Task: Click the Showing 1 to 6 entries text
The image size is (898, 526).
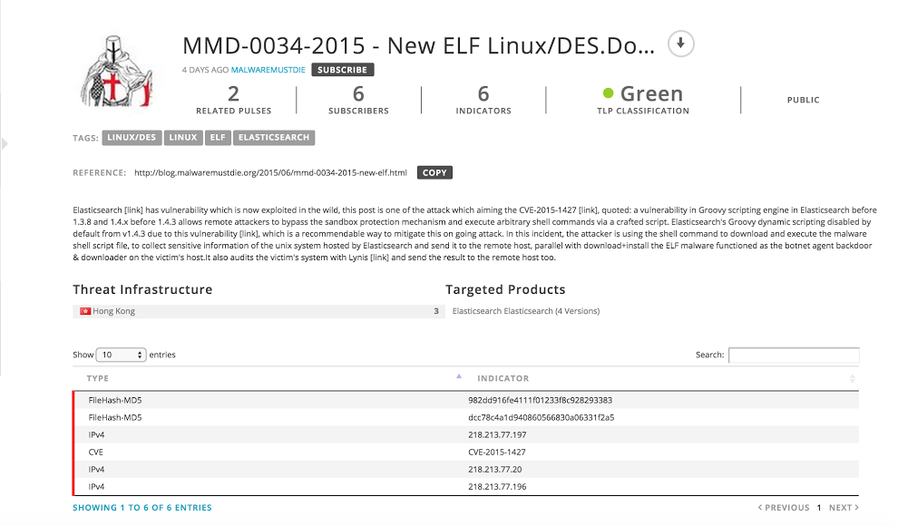Action: 142,508
